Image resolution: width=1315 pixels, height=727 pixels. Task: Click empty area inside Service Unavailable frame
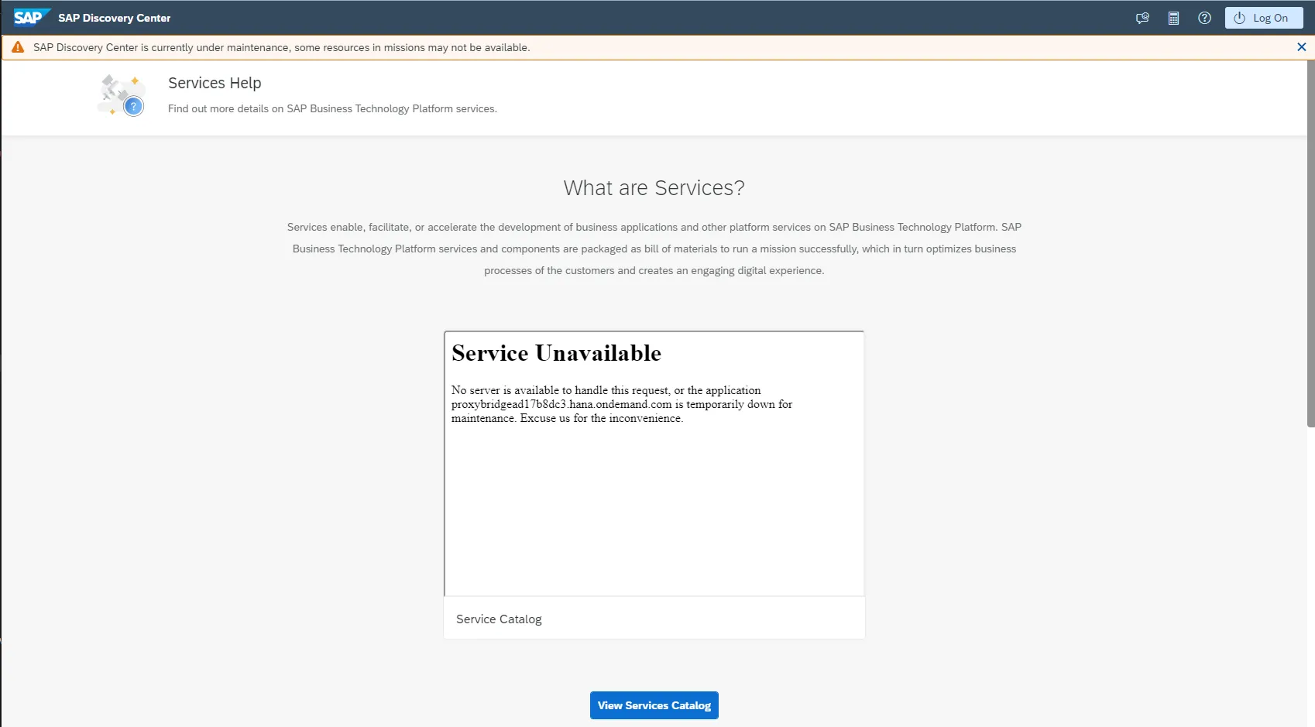point(654,511)
